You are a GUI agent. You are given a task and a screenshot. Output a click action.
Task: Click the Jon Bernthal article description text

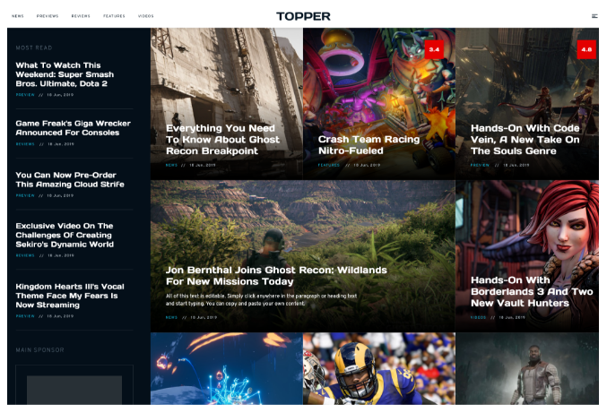click(261, 300)
